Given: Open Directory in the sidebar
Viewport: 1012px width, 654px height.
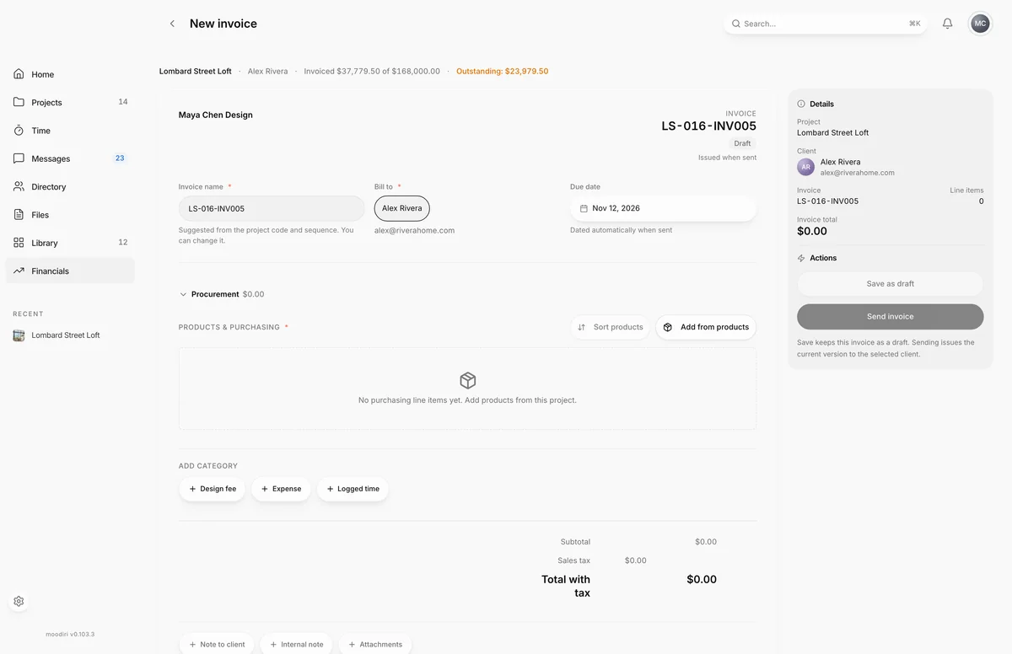Looking at the screenshot, I should (x=70, y=186).
